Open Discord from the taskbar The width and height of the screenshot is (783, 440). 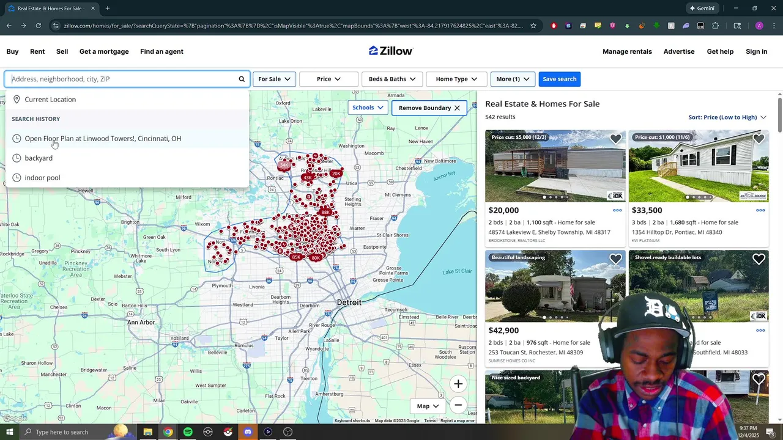(x=248, y=432)
